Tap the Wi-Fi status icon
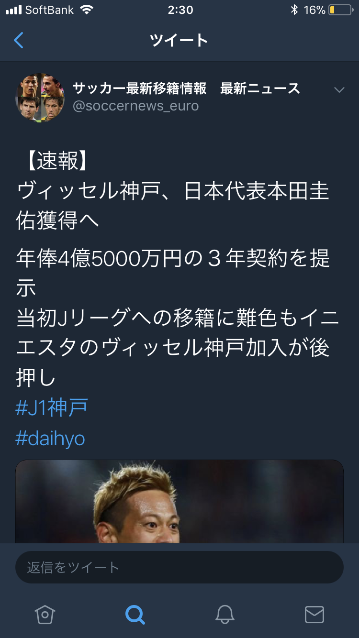The height and width of the screenshot is (638, 359). (x=87, y=10)
